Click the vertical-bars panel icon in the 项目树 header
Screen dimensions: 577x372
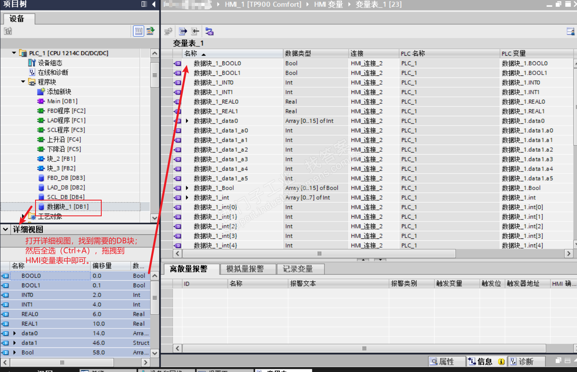coord(144,4)
